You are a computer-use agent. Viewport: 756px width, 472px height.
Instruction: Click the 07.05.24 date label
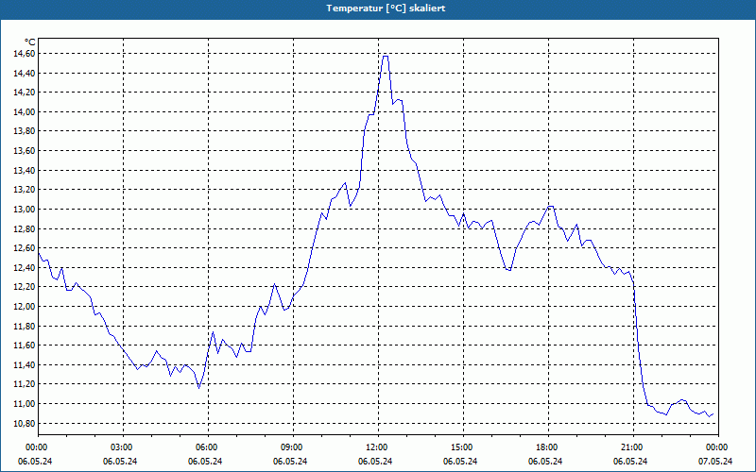click(715, 462)
